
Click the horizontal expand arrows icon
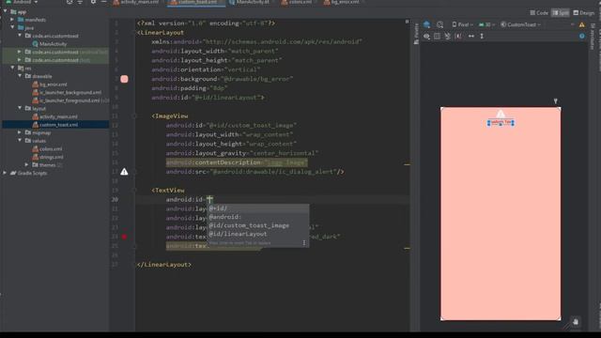tap(471, 36)
